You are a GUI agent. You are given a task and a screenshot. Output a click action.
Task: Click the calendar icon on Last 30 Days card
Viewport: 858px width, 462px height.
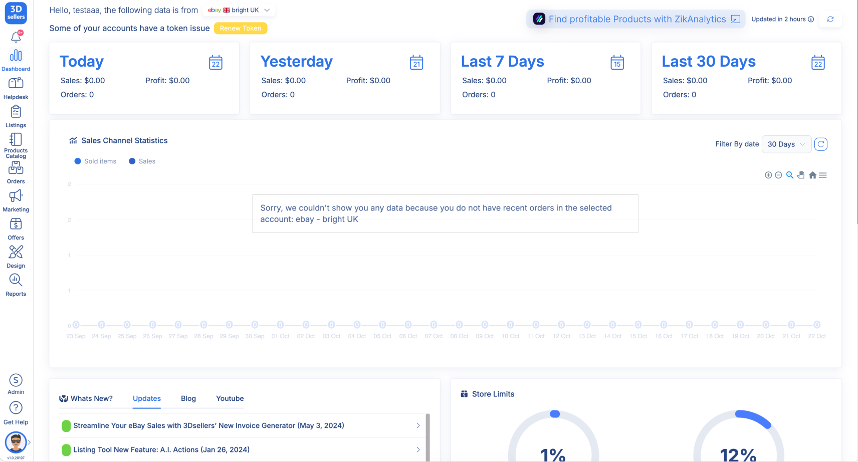(818, 63)
